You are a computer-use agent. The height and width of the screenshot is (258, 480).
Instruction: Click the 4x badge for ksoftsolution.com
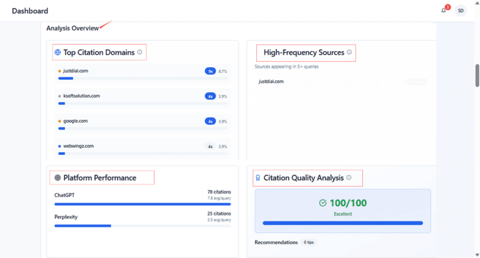210,96
